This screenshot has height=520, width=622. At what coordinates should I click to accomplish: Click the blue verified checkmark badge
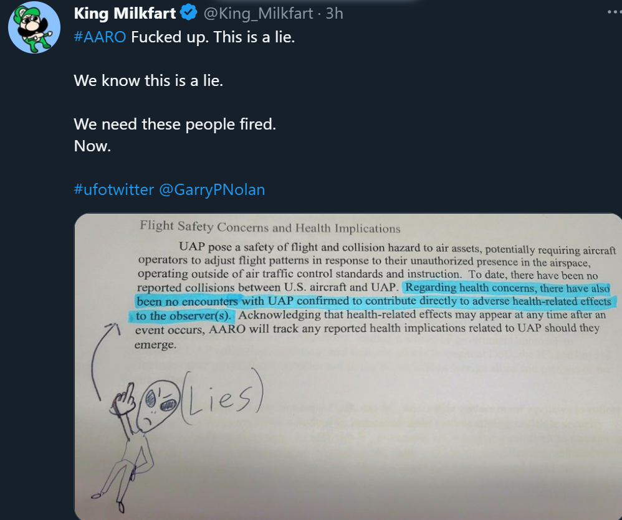click(x=189, y=12)
